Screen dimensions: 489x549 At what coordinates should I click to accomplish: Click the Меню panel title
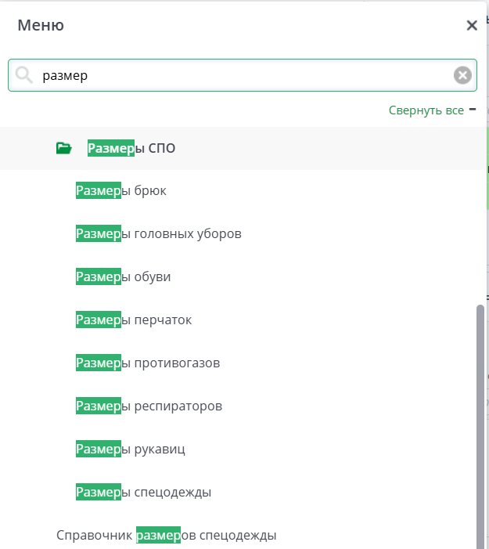coord(41,25)
